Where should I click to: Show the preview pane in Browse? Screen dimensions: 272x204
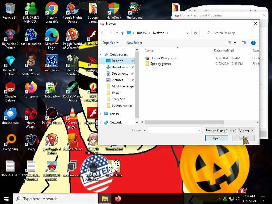point(244,43)
